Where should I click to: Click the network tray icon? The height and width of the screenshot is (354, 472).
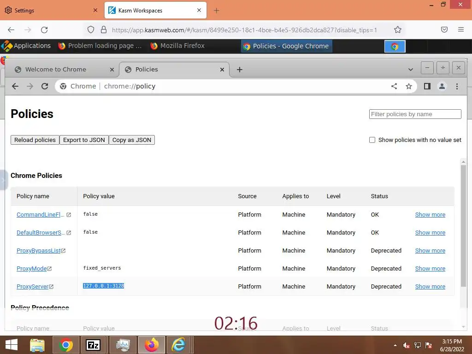click(418, 345)
